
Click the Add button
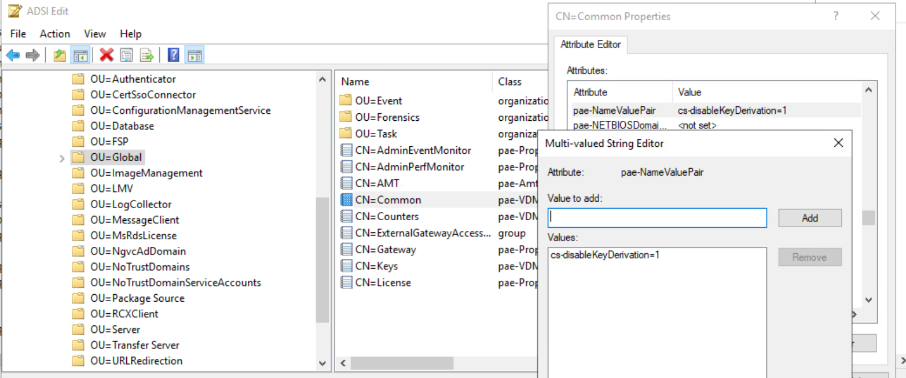[x=809, y=218]
